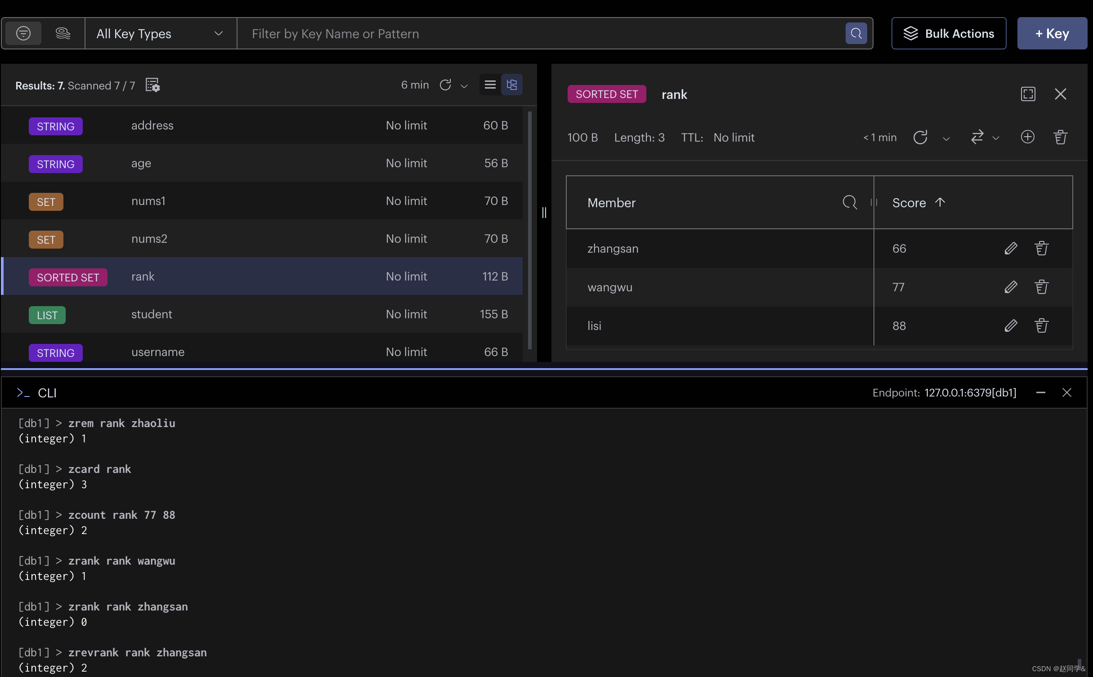Delete the wangwu member row
The height and width of the screenshot is (677, 1093).
tap(1041, 287)
